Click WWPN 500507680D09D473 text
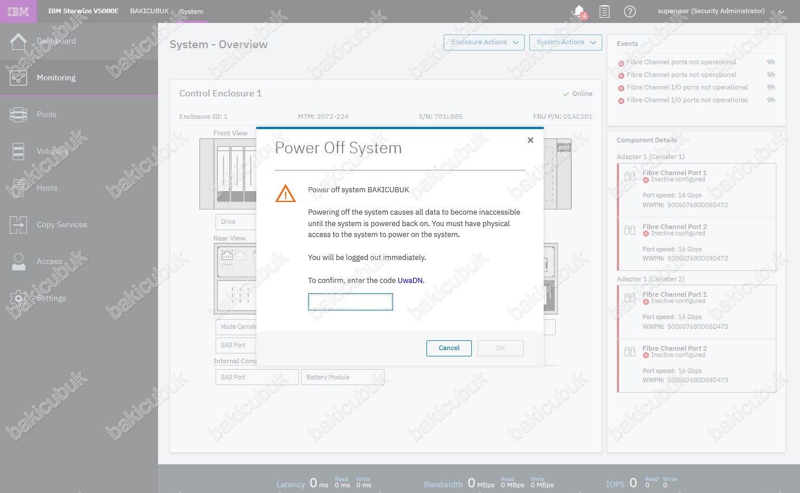 tap(685, 381)
